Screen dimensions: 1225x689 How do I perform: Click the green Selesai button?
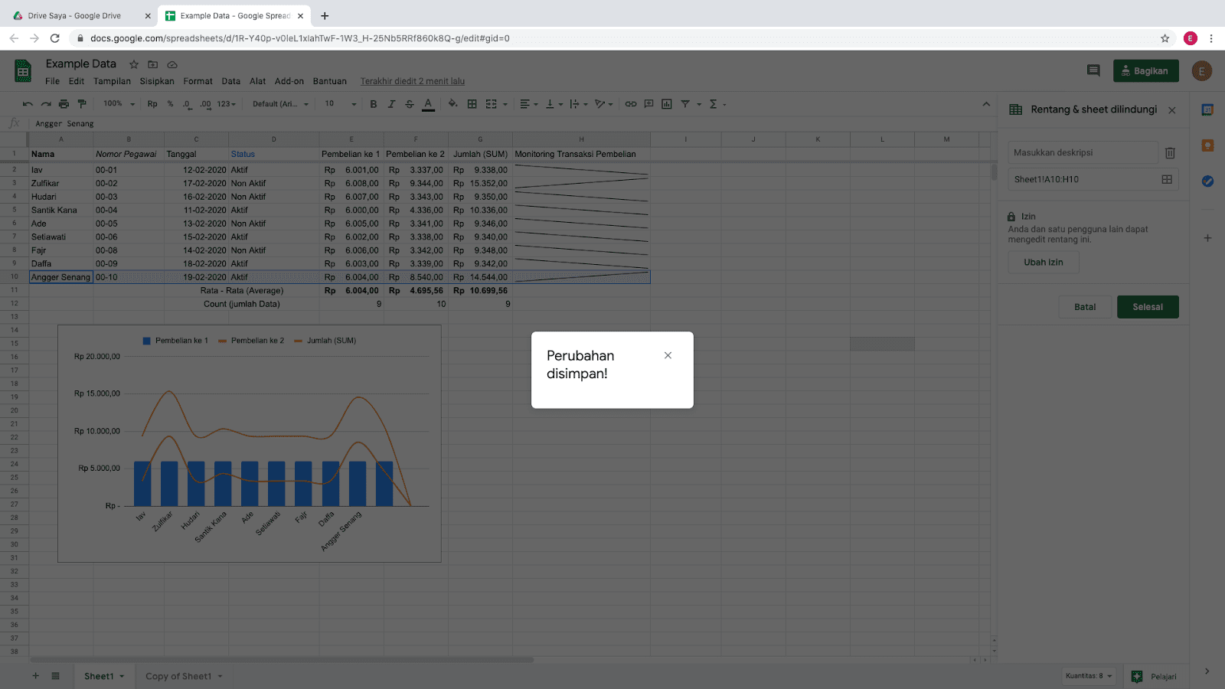point(1147,307)
